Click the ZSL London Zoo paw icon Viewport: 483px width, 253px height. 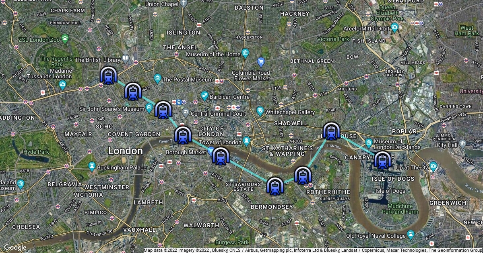pyautogui.click(x=65, y=38)
